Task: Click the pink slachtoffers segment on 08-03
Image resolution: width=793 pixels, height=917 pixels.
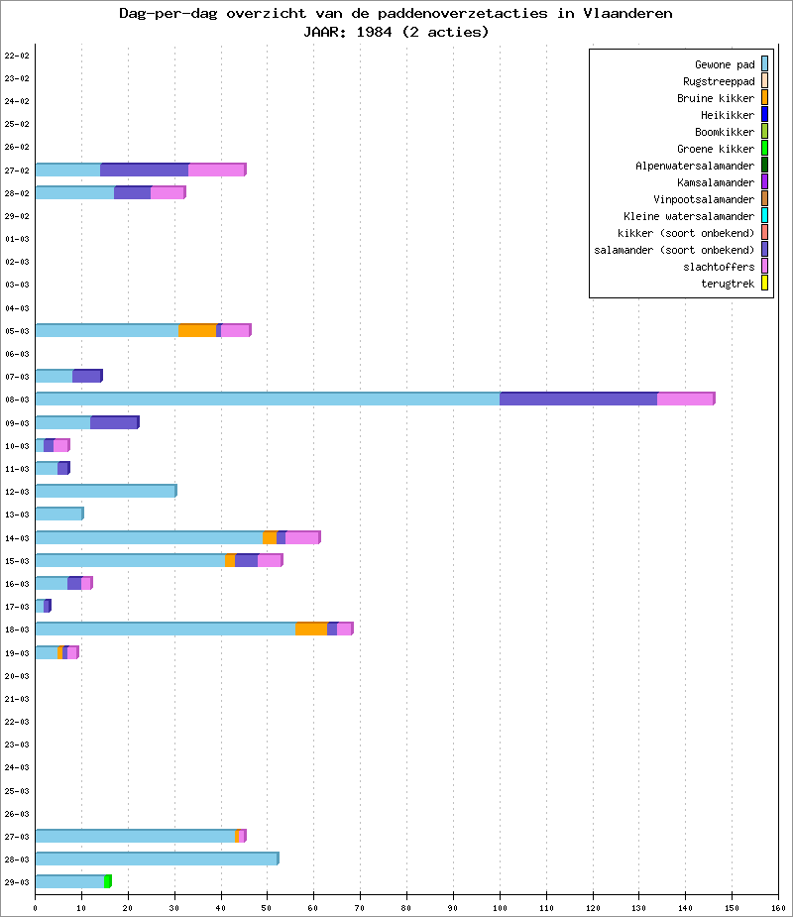Action: coord(685,400)
